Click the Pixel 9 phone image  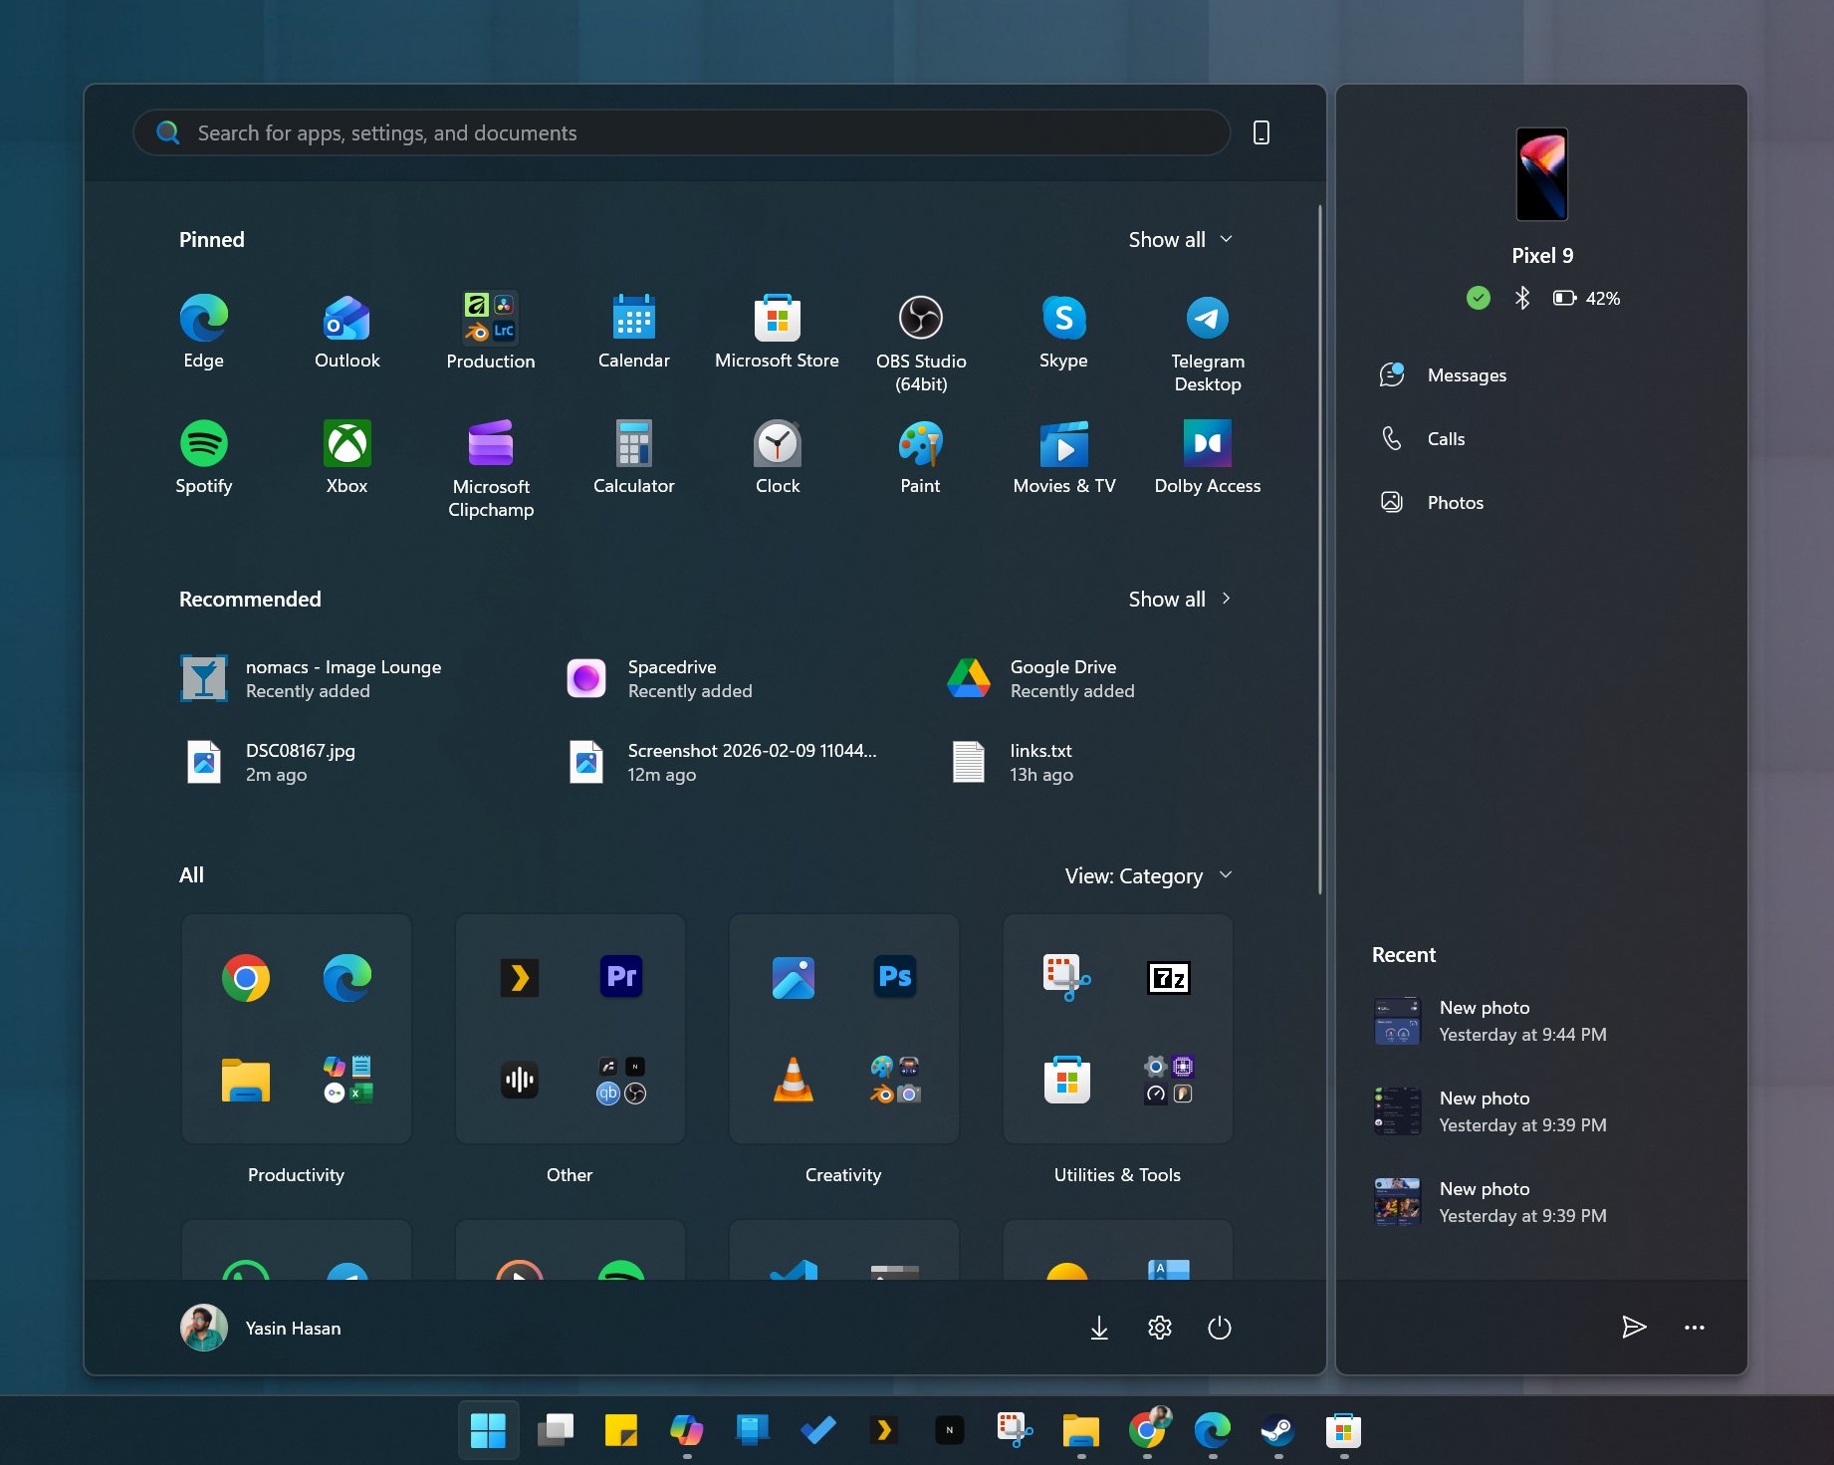(x=1541, y=174)
